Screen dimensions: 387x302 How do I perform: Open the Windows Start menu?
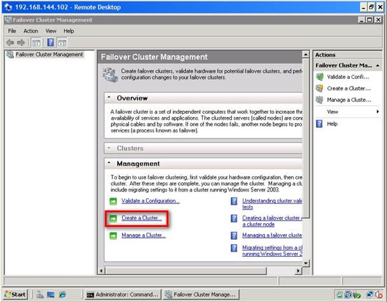click(15, 294)
